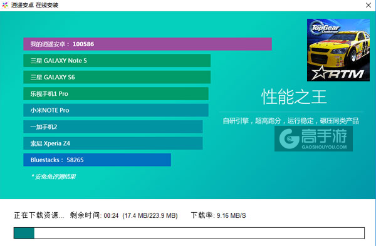Viewport: 376px width, 246px height.
Task: Click the 自研引擎 超高跑分 slogan text
Action: coord(291,121)
